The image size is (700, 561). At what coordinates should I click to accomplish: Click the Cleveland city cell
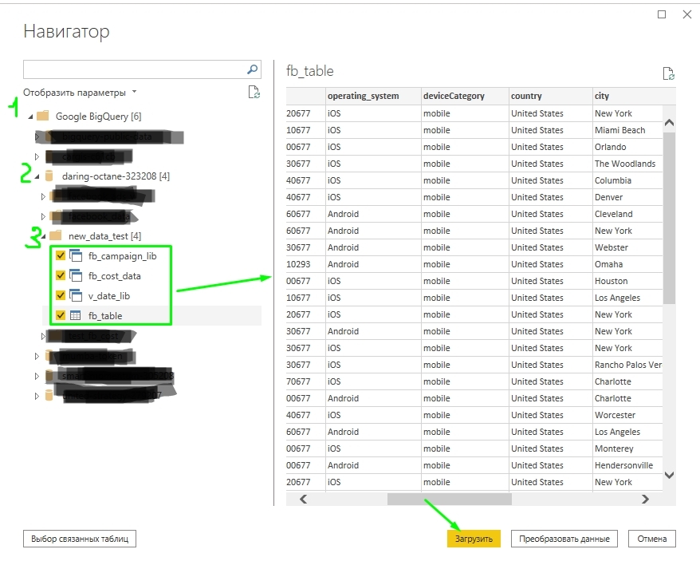point(627,214)
